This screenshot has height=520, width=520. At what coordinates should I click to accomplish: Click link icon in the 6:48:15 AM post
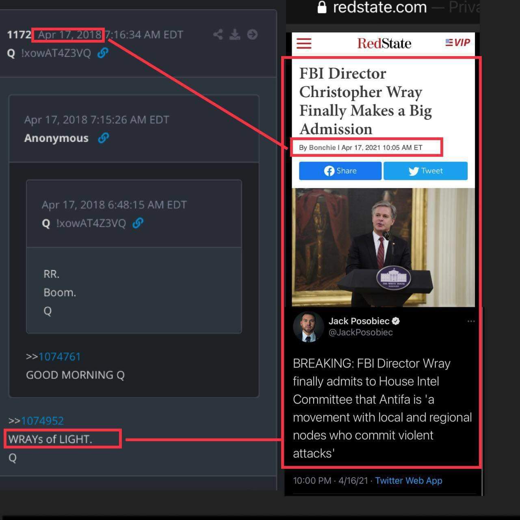click(x=138, y=223)
